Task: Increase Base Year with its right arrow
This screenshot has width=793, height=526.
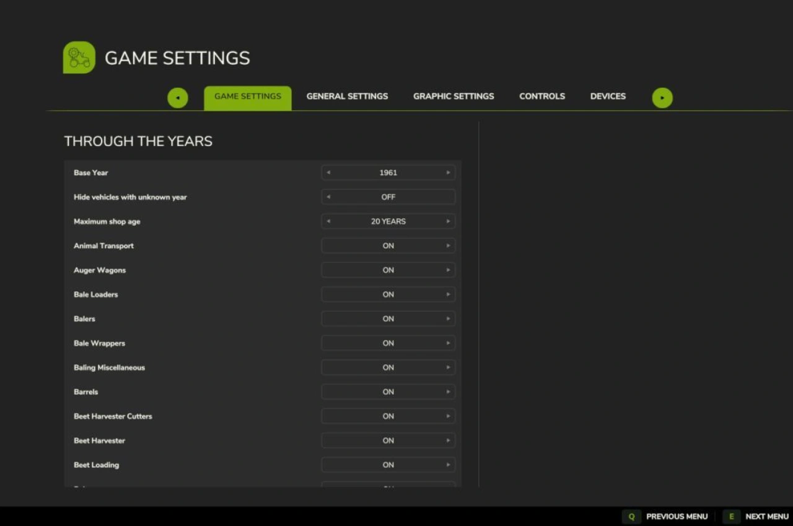Action: coord(448,173)
